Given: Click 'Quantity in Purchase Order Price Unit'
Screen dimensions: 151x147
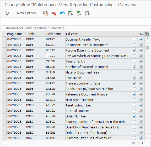Looking at the screenshot, I should [92, 127].
